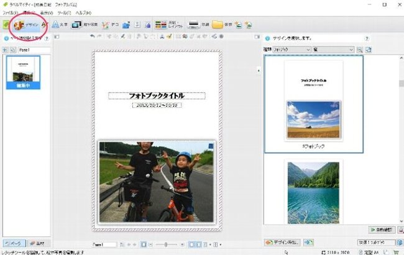Open the ファイル(F) menu
Image resolution: width=404 pixels, height=255 pixels.
click(11, 12)
